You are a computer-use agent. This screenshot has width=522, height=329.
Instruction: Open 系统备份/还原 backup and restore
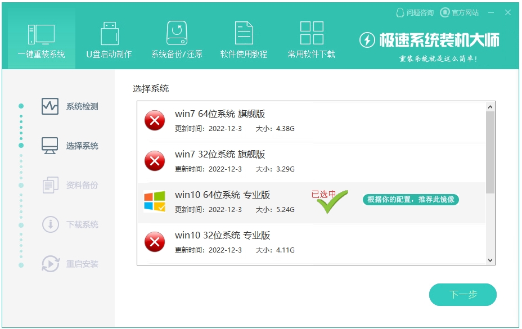(176, 37)
